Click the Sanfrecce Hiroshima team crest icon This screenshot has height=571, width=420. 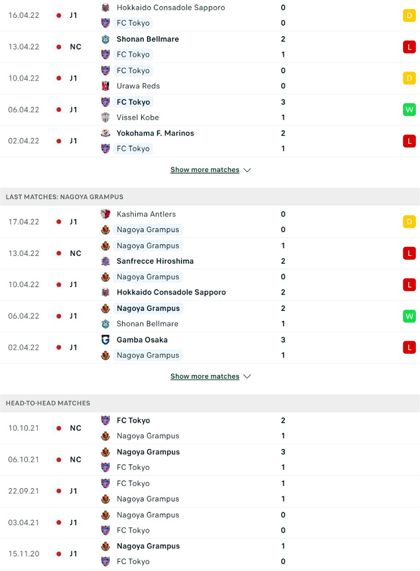106,261
